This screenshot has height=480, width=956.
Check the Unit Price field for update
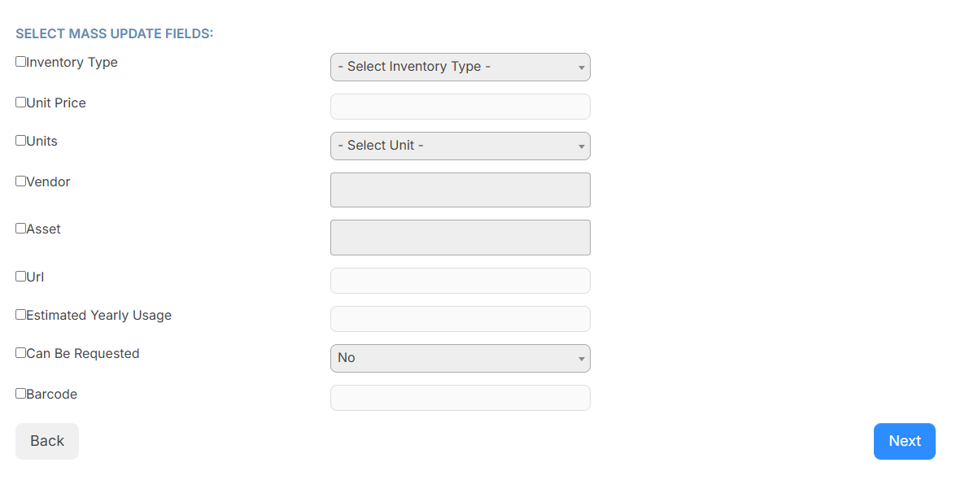(x=20, y=102)
